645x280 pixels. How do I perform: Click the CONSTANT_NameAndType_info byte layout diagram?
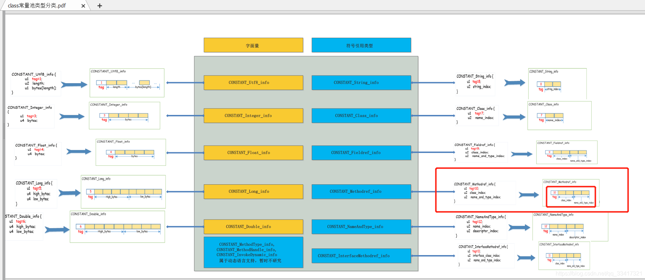click(570, 226)
